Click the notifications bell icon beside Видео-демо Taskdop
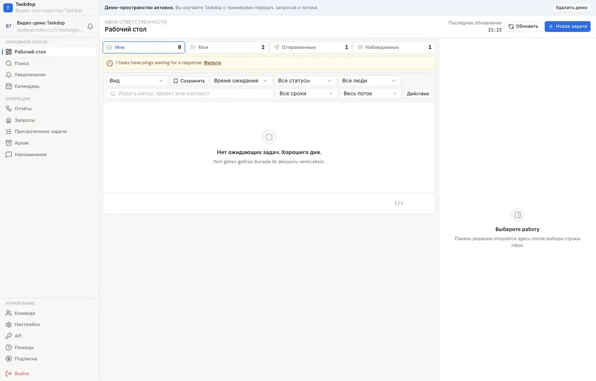This screenshot has width=596, height=381. [x=90, y=27]
